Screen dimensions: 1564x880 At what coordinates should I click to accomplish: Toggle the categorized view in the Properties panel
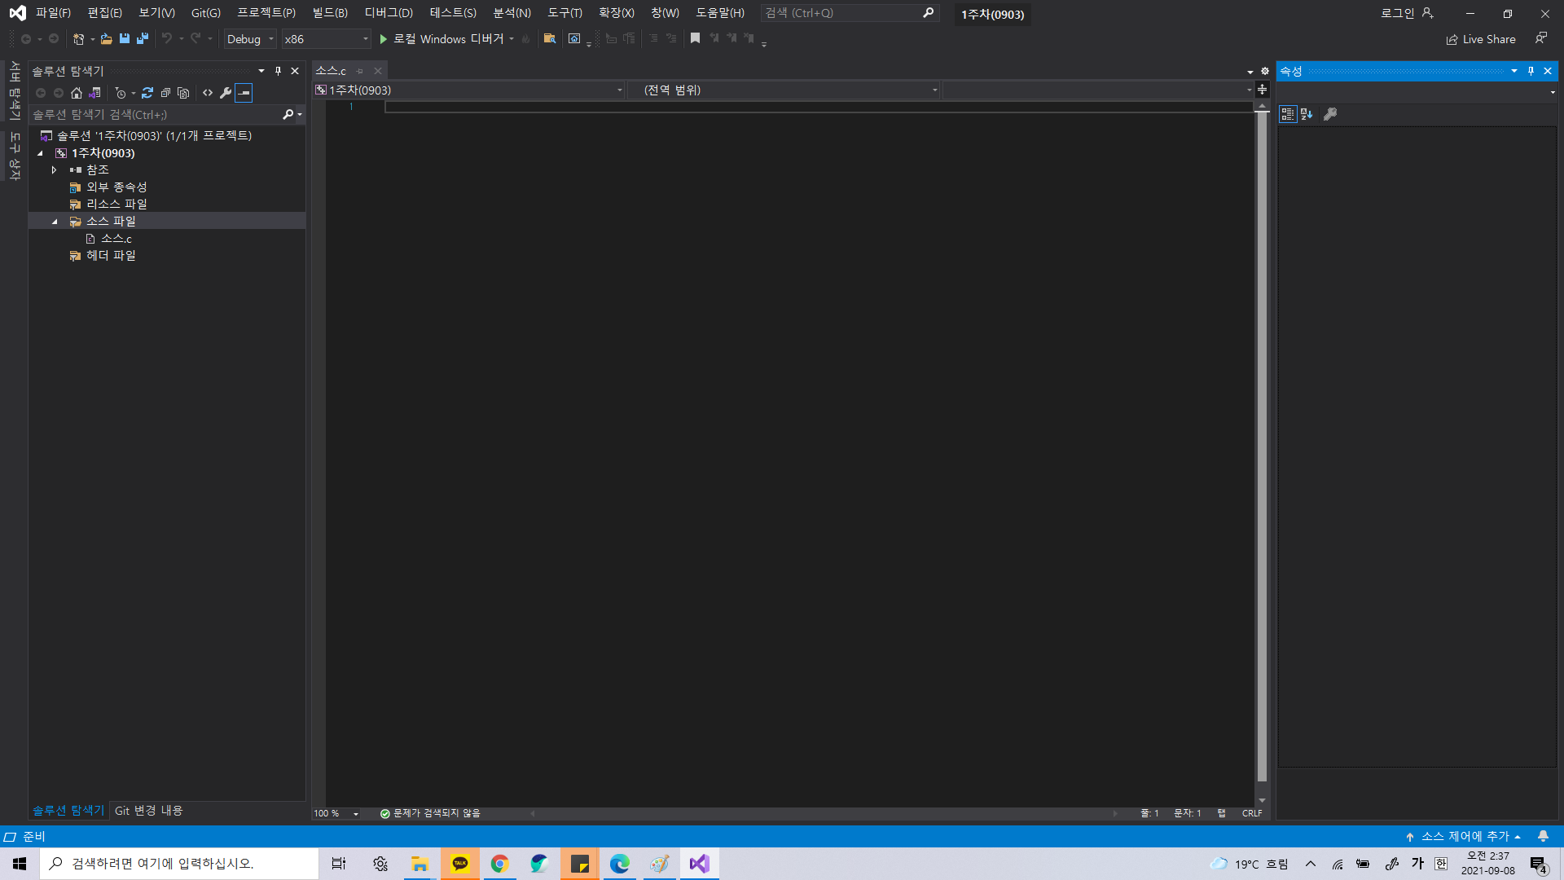pyautogui.click(x=1287, y=114)
